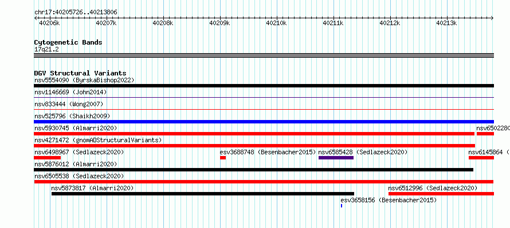
Task: Open the nsv5930745 (Almarri2020) label
Action: click(x=76, y=128)
